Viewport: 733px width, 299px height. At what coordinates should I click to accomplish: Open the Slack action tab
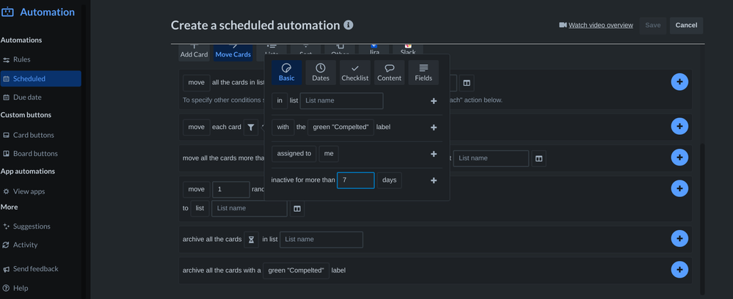[408, 51]
